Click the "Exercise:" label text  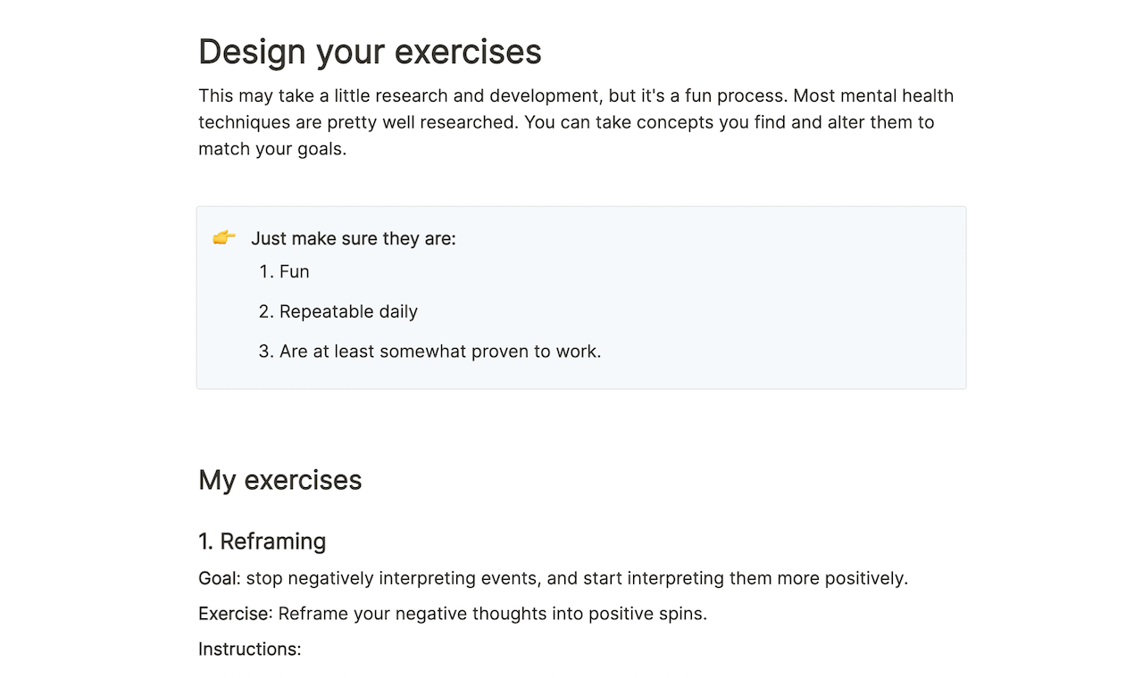[236, 614]
